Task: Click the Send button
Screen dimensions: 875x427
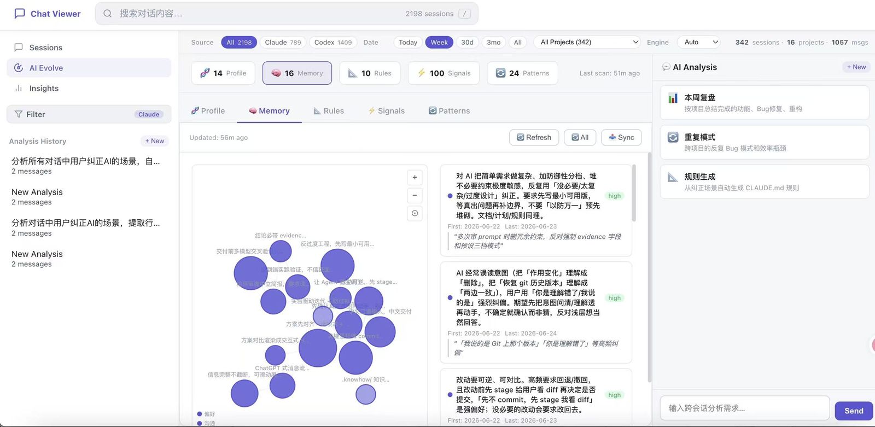Action: coord(854,411)
